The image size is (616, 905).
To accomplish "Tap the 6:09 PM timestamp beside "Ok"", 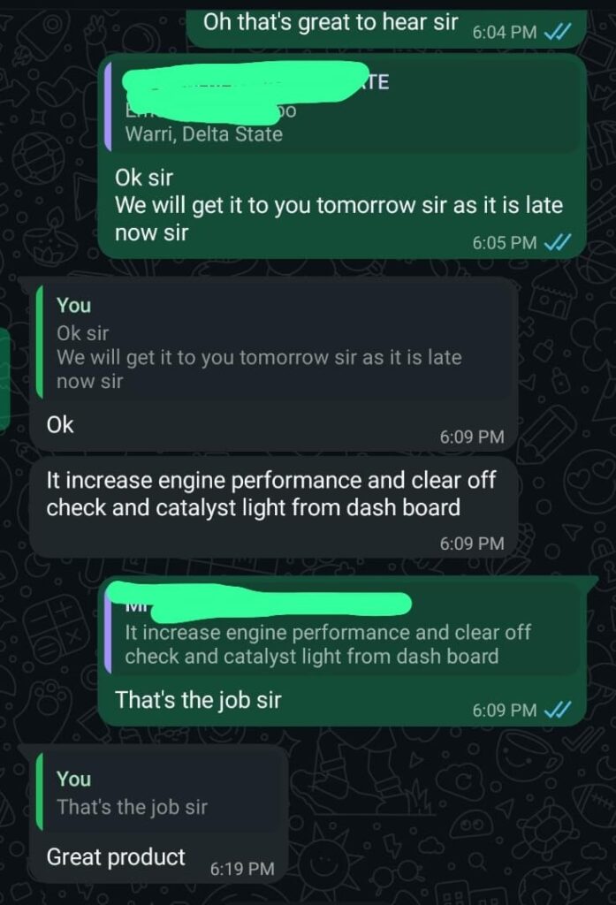I will [x=472, y=437].
